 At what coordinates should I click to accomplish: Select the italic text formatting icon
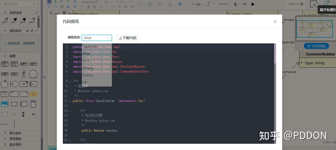click(107, 7)
